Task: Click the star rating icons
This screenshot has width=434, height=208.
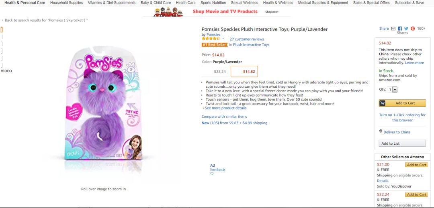Action: [x=211, y=39]
